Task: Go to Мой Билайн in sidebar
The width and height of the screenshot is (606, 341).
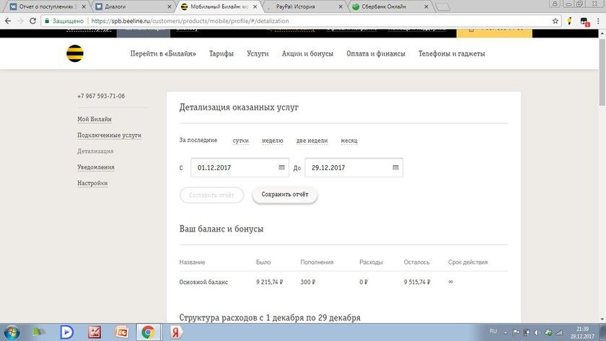Action: [x=95, y=120]
